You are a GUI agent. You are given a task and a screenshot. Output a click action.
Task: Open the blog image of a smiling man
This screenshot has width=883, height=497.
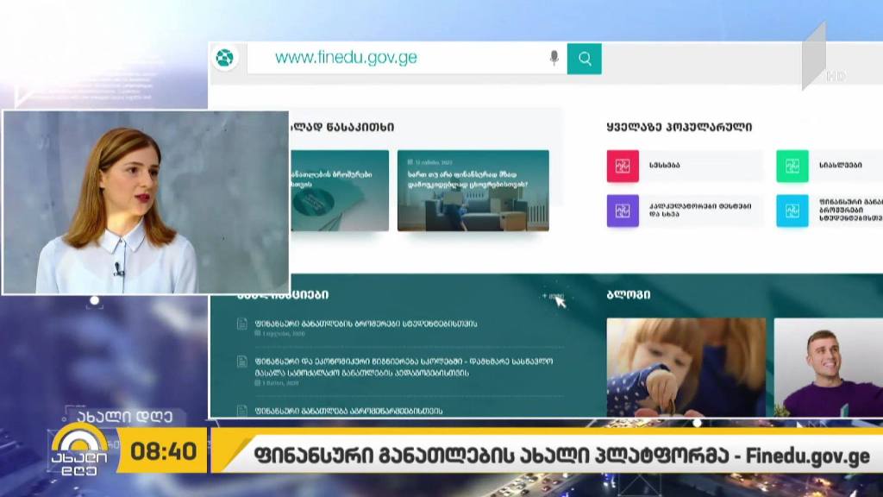pos(829,368)
